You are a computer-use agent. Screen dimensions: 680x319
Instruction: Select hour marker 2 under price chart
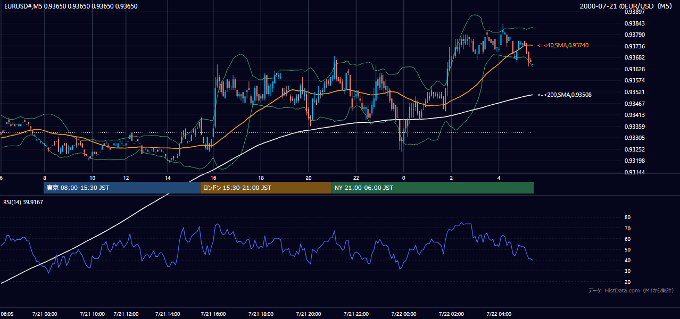pos(451,178)
